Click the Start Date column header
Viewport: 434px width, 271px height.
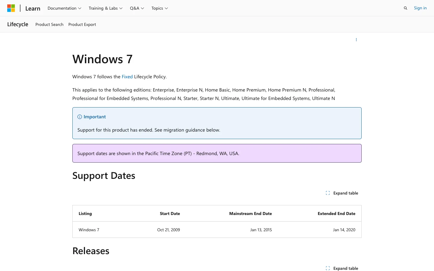(x=170, y=213)
